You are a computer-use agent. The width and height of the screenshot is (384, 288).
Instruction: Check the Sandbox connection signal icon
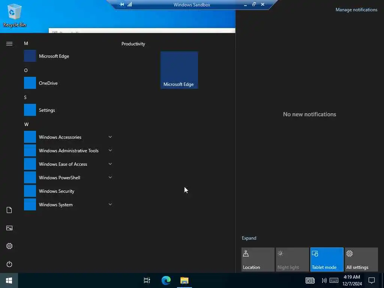click(129, 4)
